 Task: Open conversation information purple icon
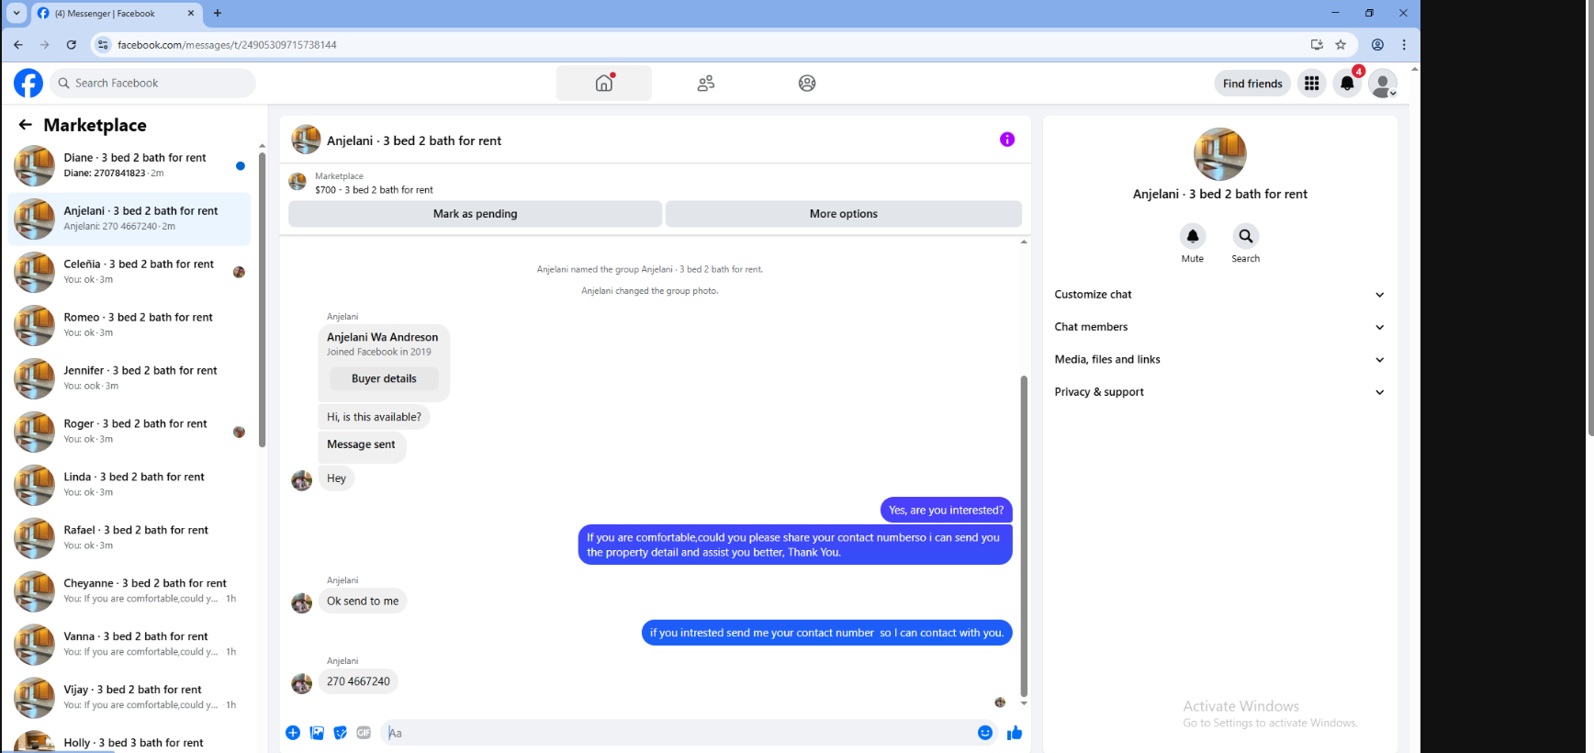[x=1007, y=140]
